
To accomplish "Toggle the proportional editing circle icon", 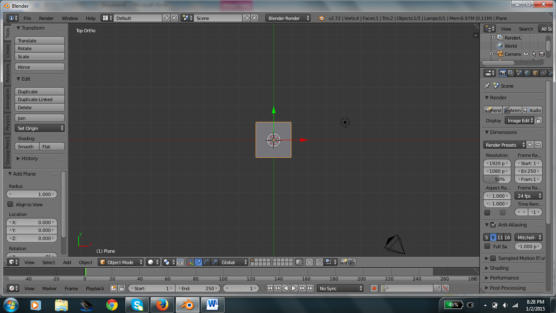I will (309, 262).
